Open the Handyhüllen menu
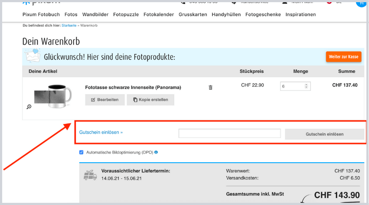 pos(226,14)
